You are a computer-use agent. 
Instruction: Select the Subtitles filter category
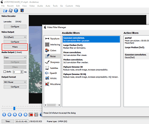coord(52,68)
